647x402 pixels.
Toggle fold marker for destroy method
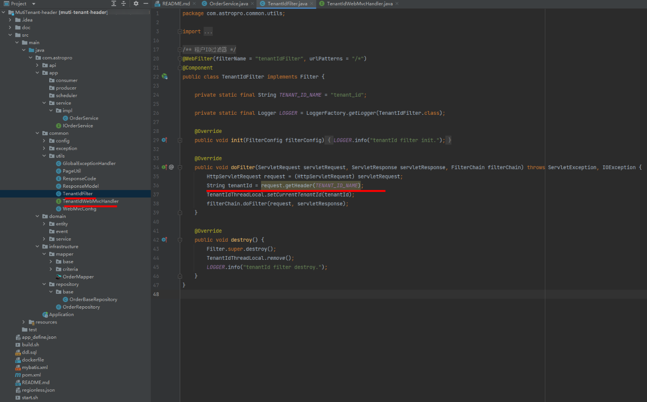tap(180, 240)
